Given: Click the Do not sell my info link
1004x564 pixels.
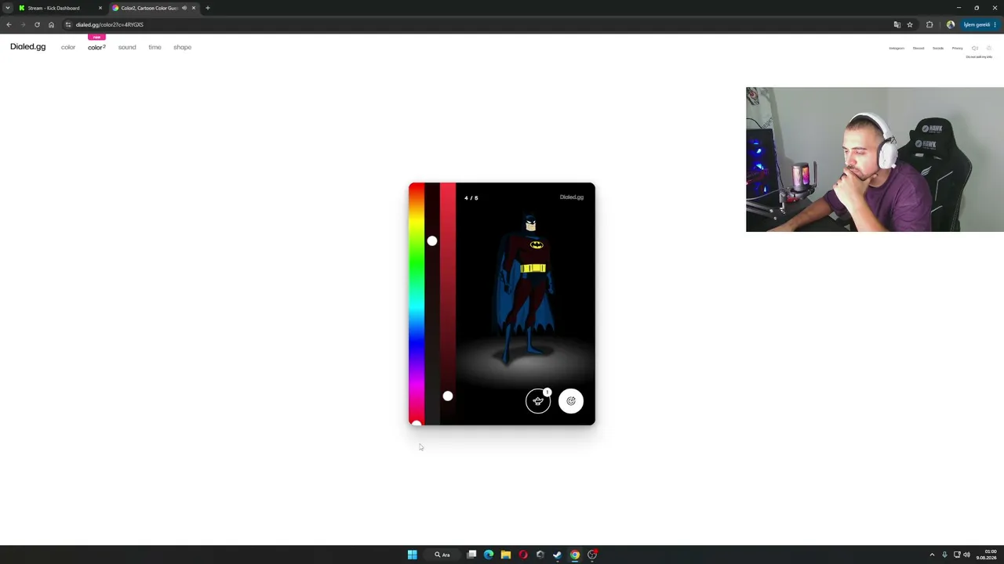Looking at the screenshot, I should click(x=979, y=56).
